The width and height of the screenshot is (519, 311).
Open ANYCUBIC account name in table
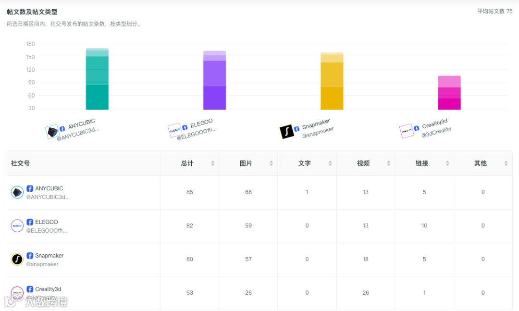pos(49,188)
